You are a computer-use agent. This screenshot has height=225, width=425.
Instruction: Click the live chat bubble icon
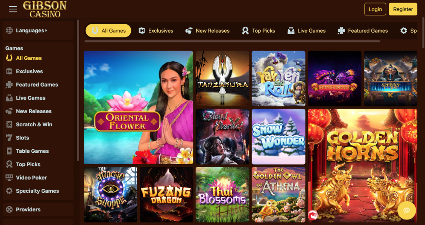click(407, 211)
